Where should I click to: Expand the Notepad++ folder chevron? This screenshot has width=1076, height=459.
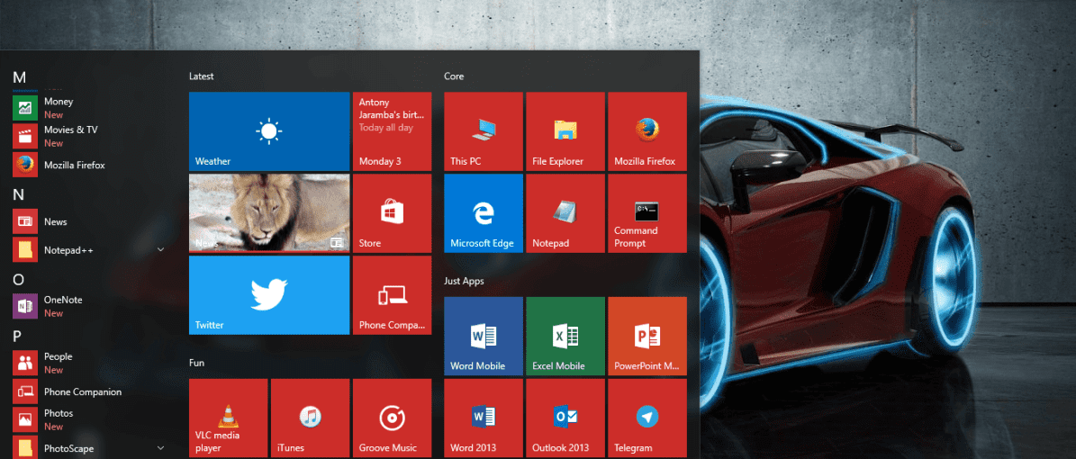(x=160, y=249)
